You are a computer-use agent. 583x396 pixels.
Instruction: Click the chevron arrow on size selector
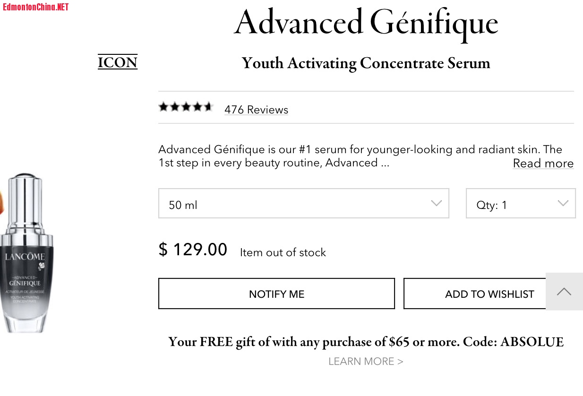point(436,204)
